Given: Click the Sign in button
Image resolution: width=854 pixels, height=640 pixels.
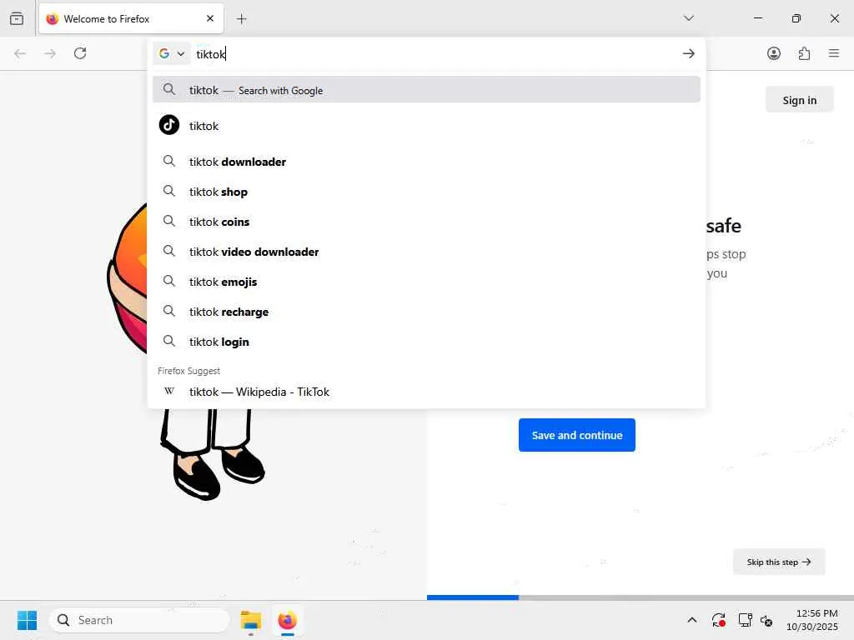Looking at the screenshot, I should tap(799, 100).
